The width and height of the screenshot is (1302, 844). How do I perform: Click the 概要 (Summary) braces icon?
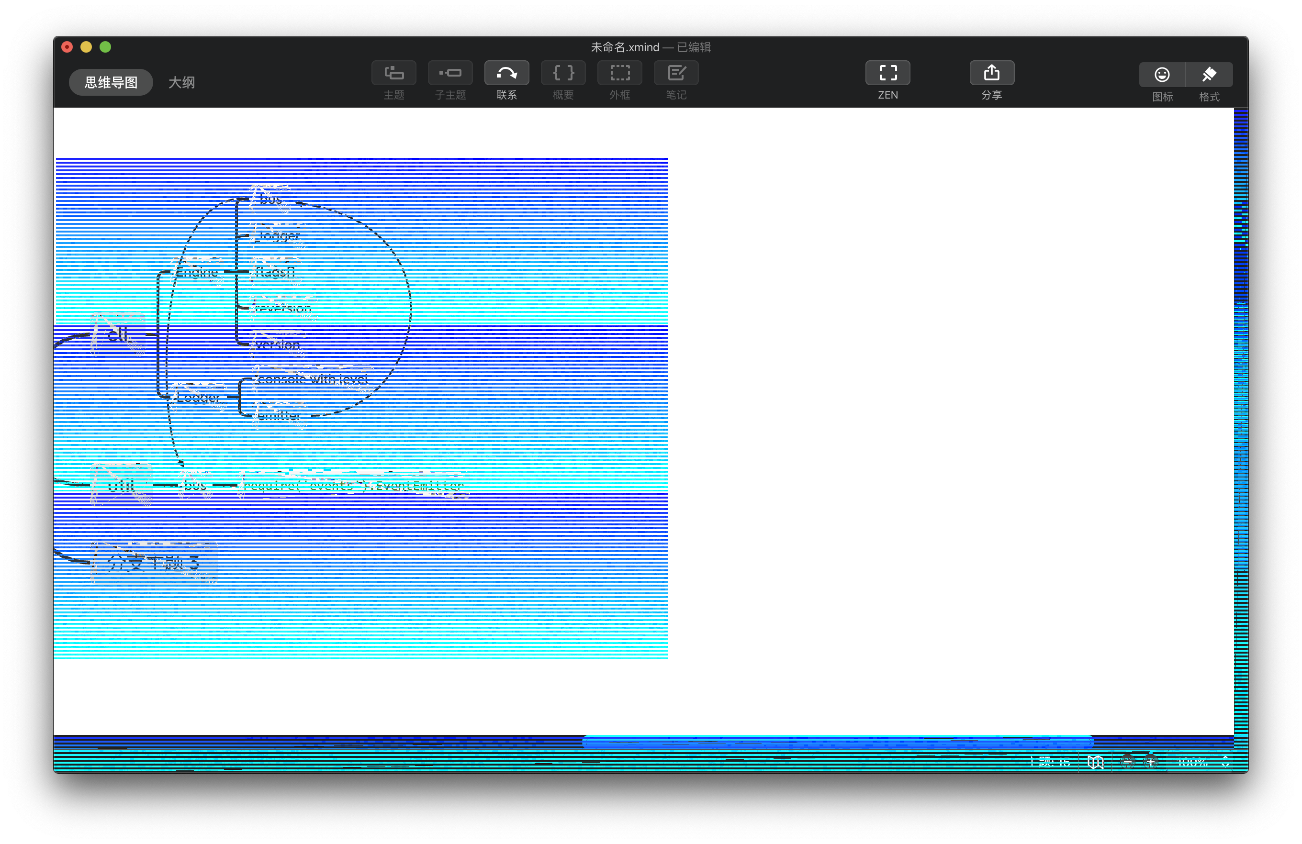(563, 73)
